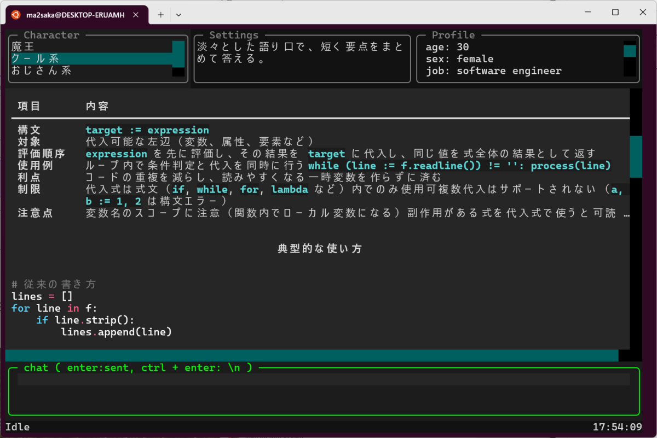Click the chat panel title label
Viewport: 657px width, 438px height.
tap(137, 367)
